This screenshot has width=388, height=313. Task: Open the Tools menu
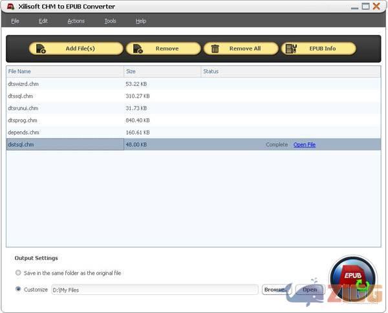pyautogui.click(x=110, y=21)
